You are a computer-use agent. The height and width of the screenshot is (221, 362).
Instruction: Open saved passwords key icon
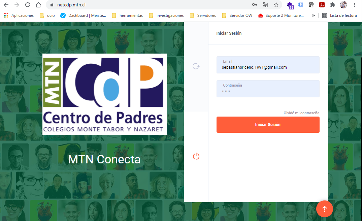point(255,5)
